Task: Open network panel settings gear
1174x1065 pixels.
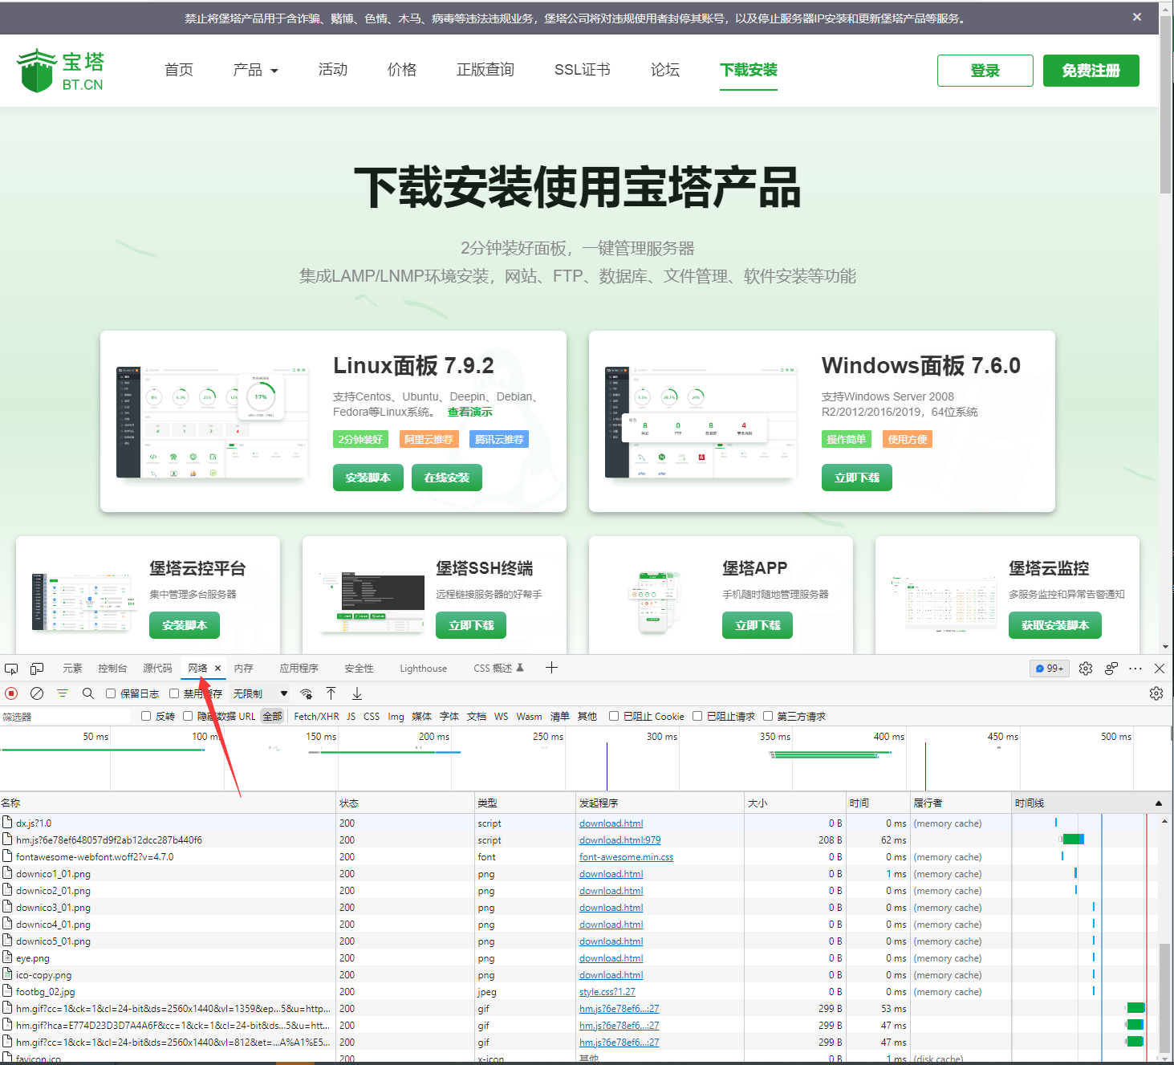Action: click(1156, 693)
